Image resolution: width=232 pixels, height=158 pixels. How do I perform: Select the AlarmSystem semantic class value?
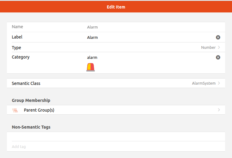[x=204, y=83]
